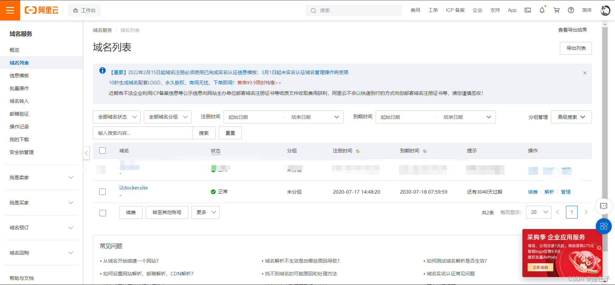Click 导出列表 button
The image size is (615, 285).
pyautogui.click(x=576, y=48)
